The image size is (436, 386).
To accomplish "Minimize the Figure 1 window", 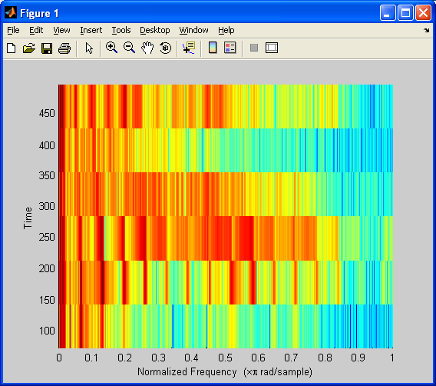I will pyautogui.click(x=388, y=13).
